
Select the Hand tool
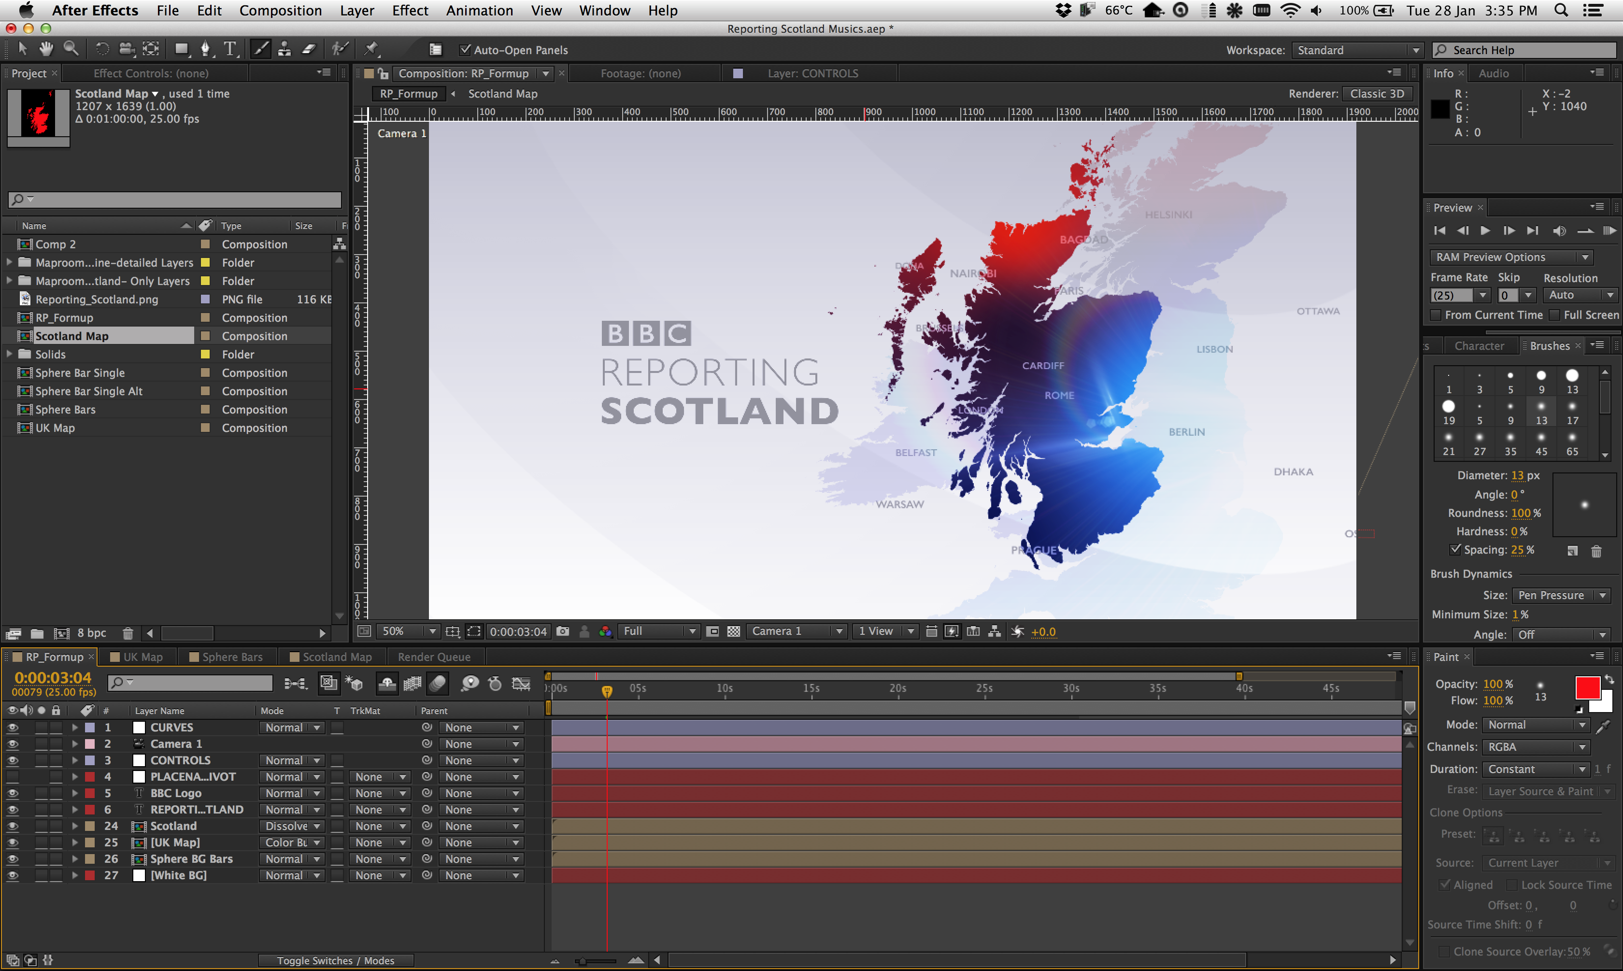point(46,49)
